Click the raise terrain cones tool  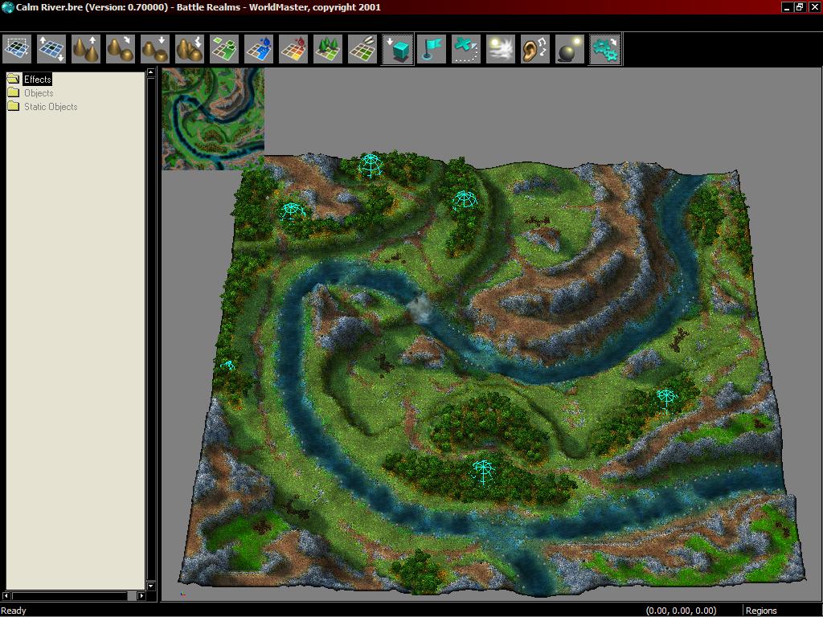pyautogui.click(x=86, y=49)
